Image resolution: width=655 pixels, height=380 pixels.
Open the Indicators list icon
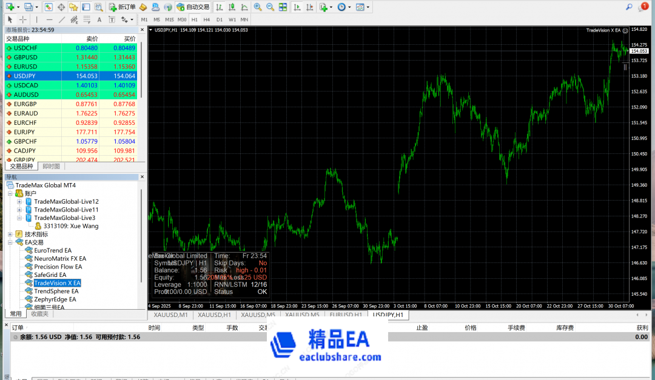(x=323, y=7)
